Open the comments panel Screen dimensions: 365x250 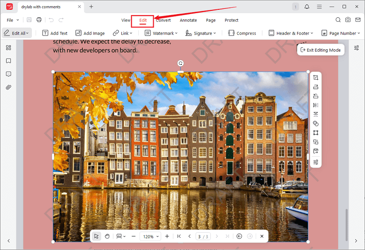click(x=8, y=74)
